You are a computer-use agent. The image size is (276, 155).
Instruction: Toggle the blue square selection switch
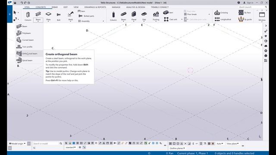coord(74,143)
